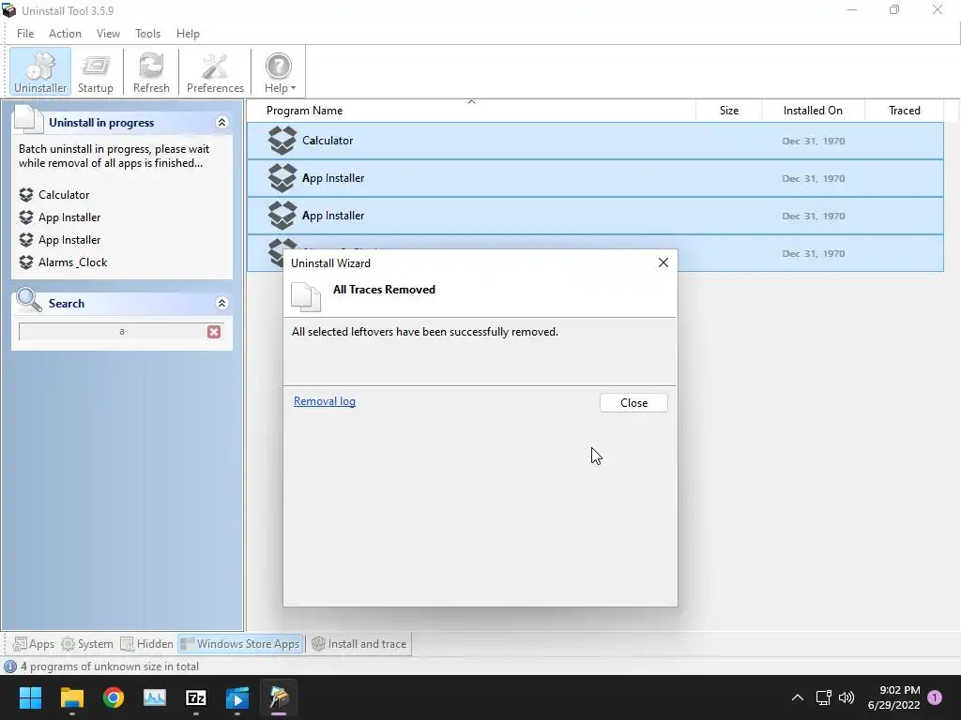Screen dimensions: 961x720
Task: Sort by Installed On column header
Action: (813, 111)
